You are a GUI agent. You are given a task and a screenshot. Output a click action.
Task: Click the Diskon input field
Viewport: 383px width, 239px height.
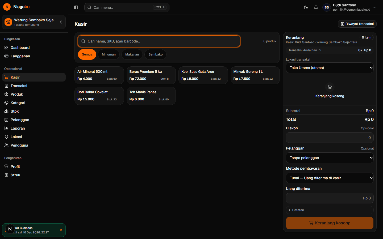coord(330,138)
